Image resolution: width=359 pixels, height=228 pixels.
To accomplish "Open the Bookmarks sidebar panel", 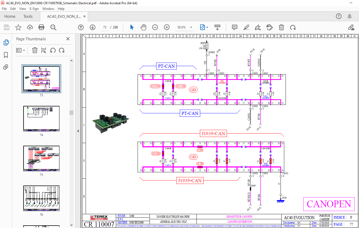I will 6,55.
